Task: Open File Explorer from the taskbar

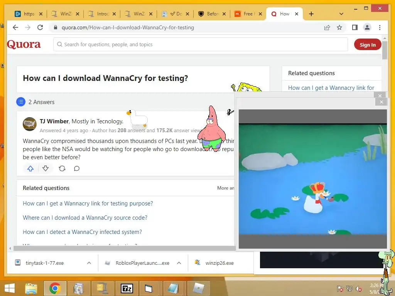Action: click(31, 288)
